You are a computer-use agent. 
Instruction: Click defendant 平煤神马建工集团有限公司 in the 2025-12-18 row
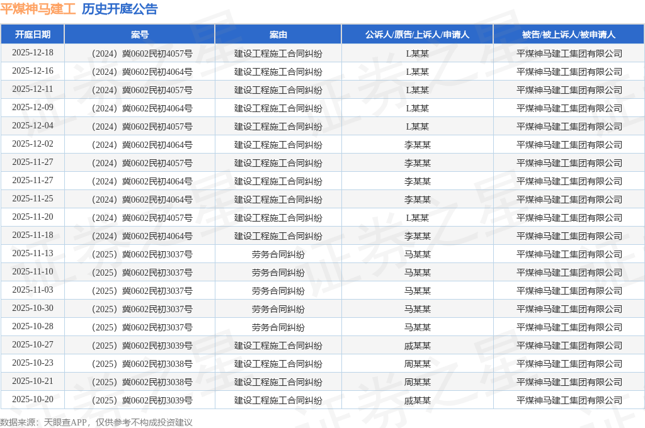coord(569,53)
